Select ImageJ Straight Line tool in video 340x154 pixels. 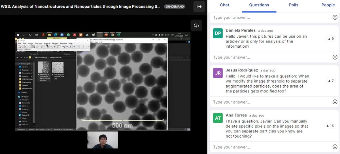coord(34,46)
